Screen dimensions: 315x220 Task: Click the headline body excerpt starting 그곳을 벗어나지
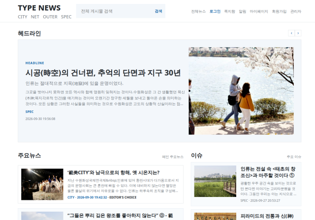(105, 98)
